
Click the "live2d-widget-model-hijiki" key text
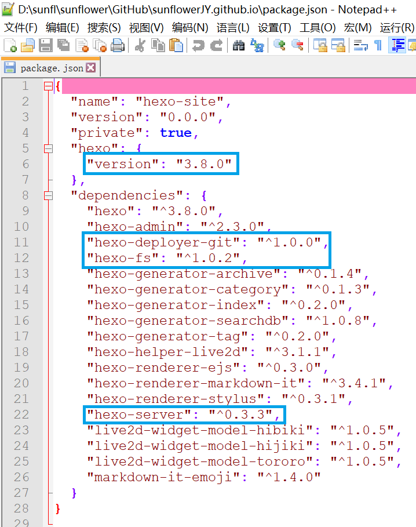(200, 446)
